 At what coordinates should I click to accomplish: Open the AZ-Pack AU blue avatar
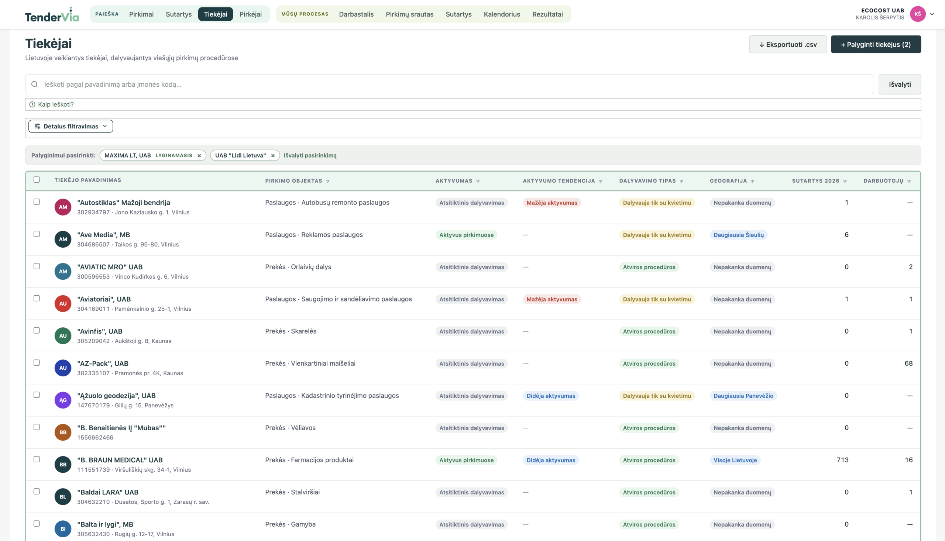63,368
